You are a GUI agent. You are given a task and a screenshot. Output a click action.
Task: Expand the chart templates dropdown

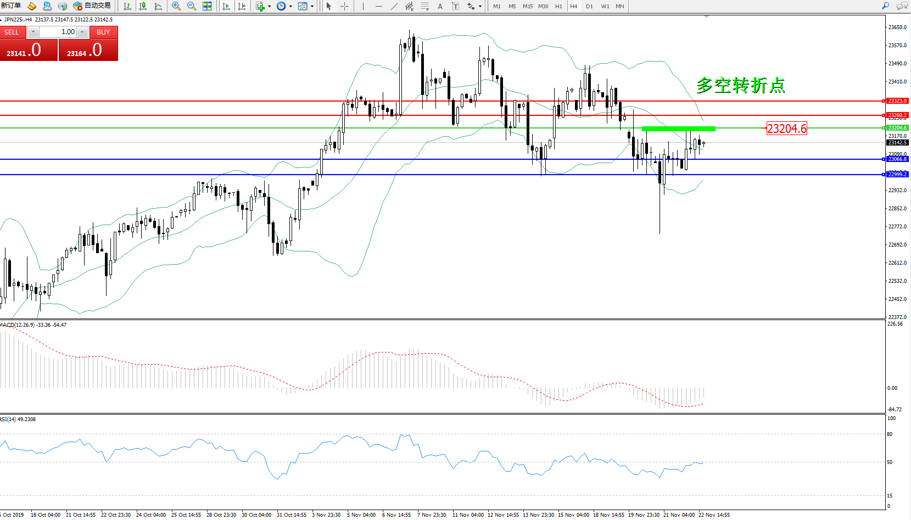point(312,7)
